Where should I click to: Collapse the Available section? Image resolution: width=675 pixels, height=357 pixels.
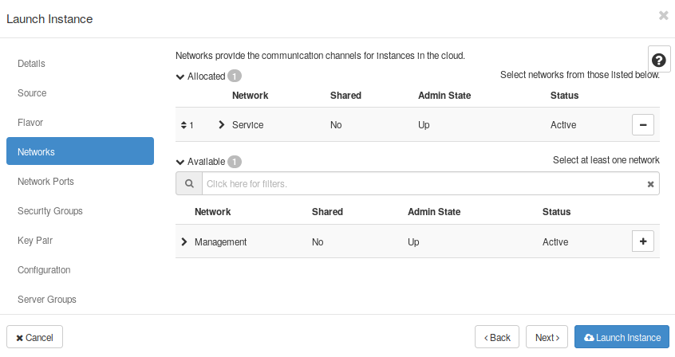180,162
